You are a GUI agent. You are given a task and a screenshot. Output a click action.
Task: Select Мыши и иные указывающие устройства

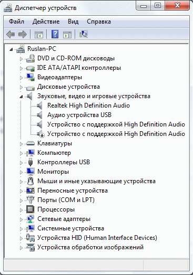96,181
